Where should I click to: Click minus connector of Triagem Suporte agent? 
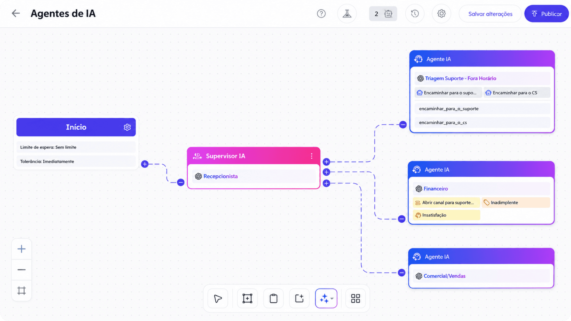pos(403,125)
